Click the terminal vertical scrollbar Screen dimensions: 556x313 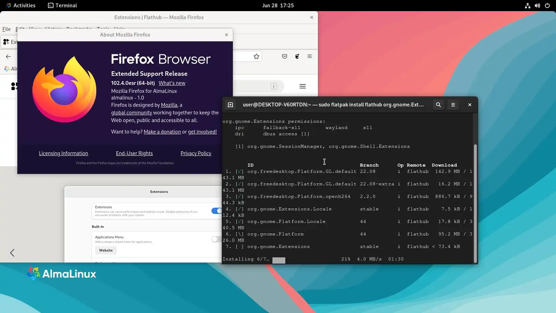(x=475, y=203)
